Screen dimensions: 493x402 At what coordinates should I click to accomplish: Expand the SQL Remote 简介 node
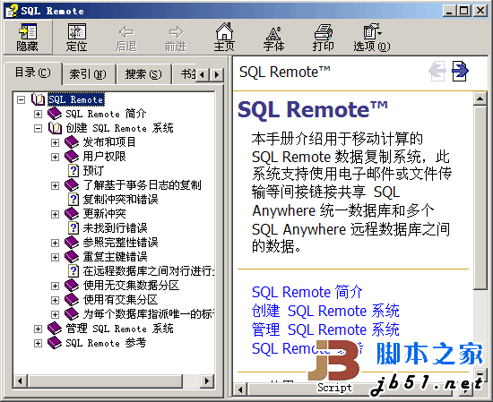[38, 114]
